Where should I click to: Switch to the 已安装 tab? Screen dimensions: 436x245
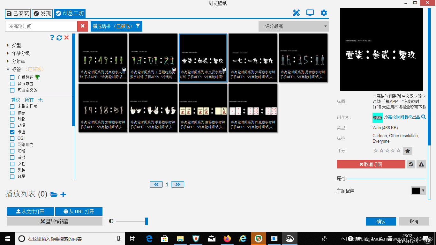[x=18, y=13]
